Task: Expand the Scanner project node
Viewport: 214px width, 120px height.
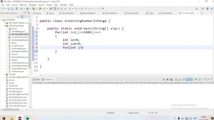Action: (x=4, y=74)
